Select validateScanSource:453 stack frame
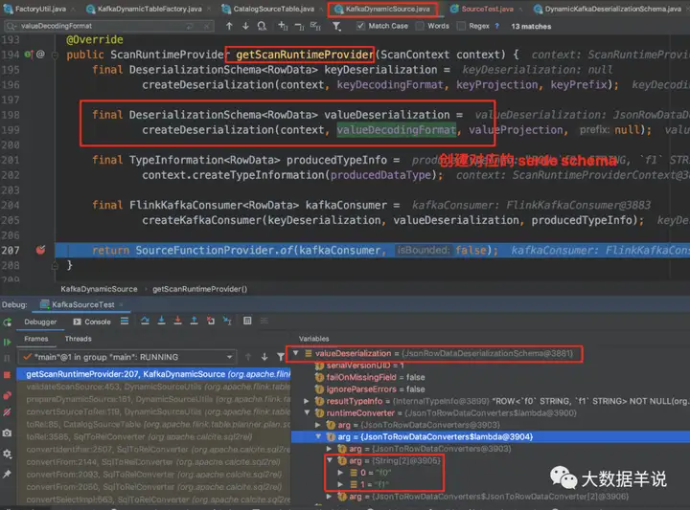The image size is (690, 510). click(144, 386)
